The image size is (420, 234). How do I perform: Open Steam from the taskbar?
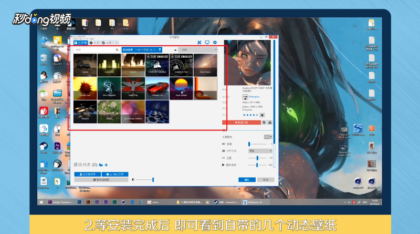tap(226, 202)
